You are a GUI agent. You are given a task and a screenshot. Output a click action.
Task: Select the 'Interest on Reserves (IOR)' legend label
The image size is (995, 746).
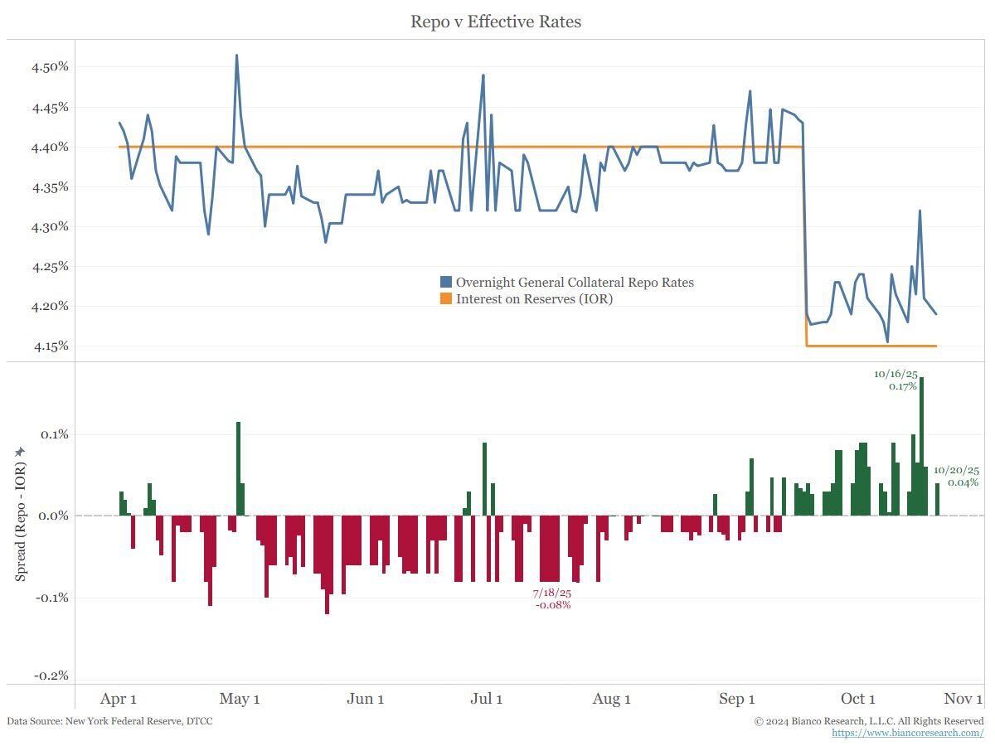tap(534, 298)
